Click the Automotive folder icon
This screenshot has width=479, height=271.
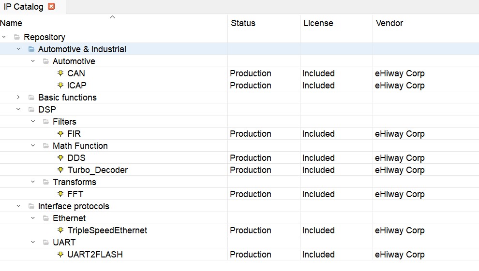tap(46, 61)
